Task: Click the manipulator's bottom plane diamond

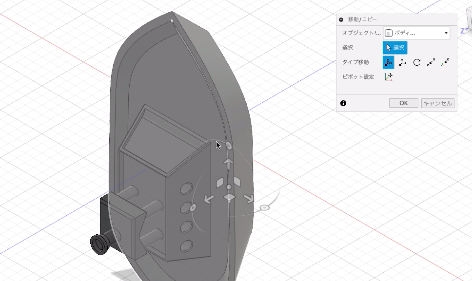Action: tap(229, 197)
